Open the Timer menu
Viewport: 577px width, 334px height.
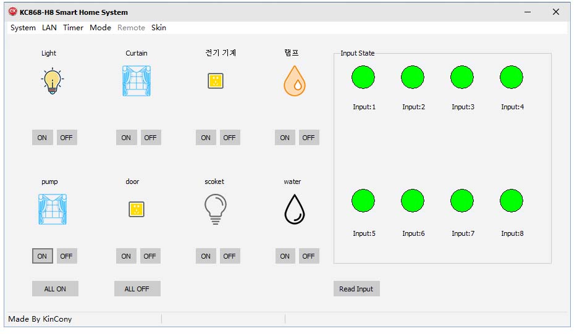point(73,28)
